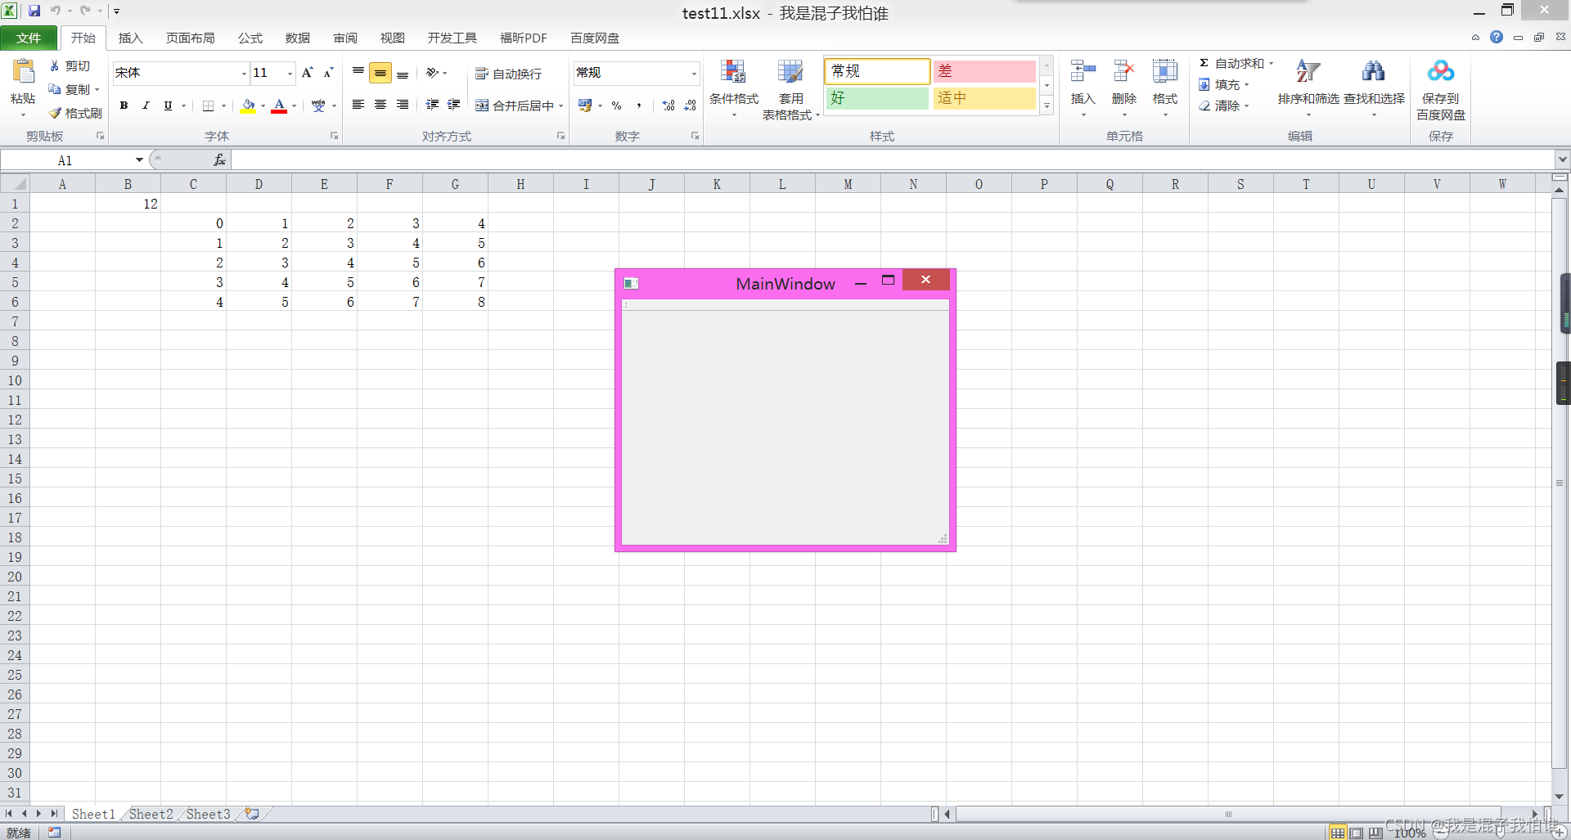Expand Merge and Center dropdown arrow
Image resolution: width=1571 pixels, height=840 pixels.
point(560,106)
